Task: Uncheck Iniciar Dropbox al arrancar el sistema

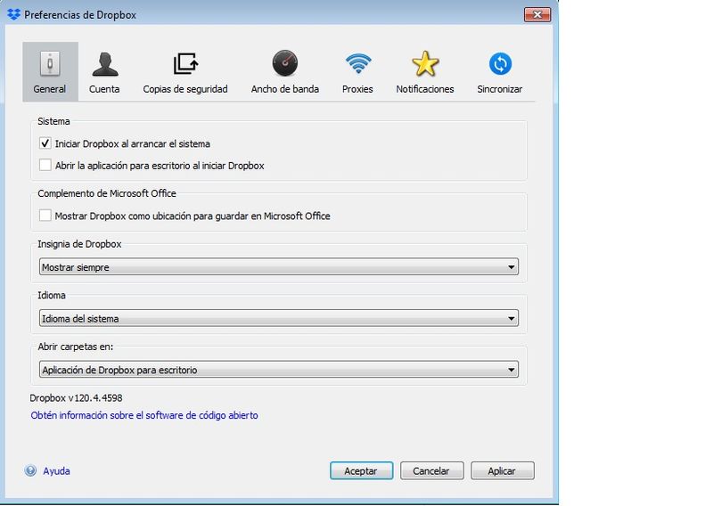Action: click(45, 143)
